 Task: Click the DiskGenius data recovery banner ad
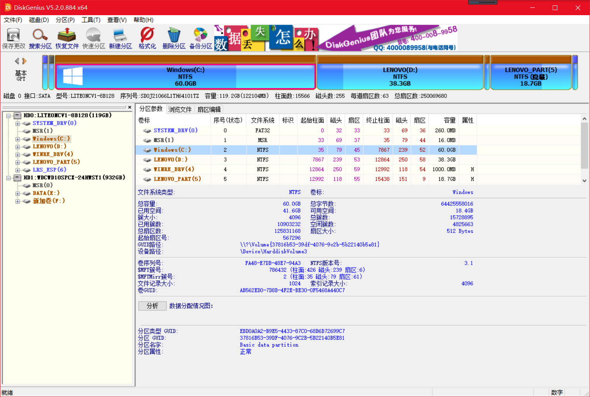pyautogui.click(x=336, y=38)
